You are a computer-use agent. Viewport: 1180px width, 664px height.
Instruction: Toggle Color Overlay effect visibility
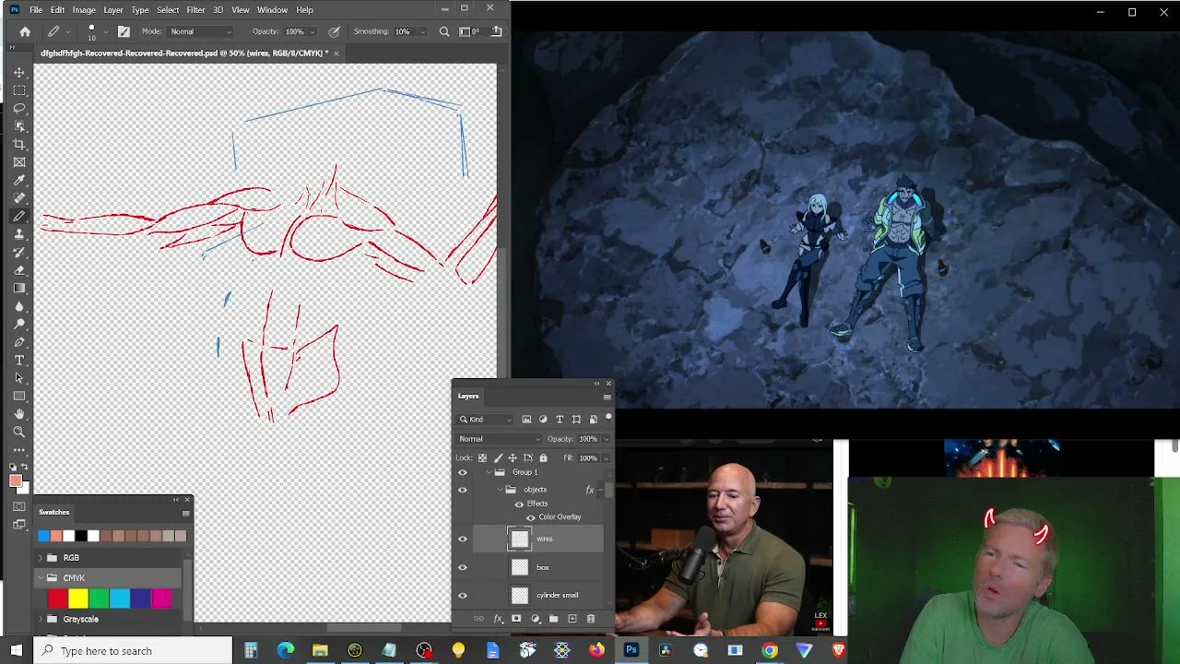530,517
